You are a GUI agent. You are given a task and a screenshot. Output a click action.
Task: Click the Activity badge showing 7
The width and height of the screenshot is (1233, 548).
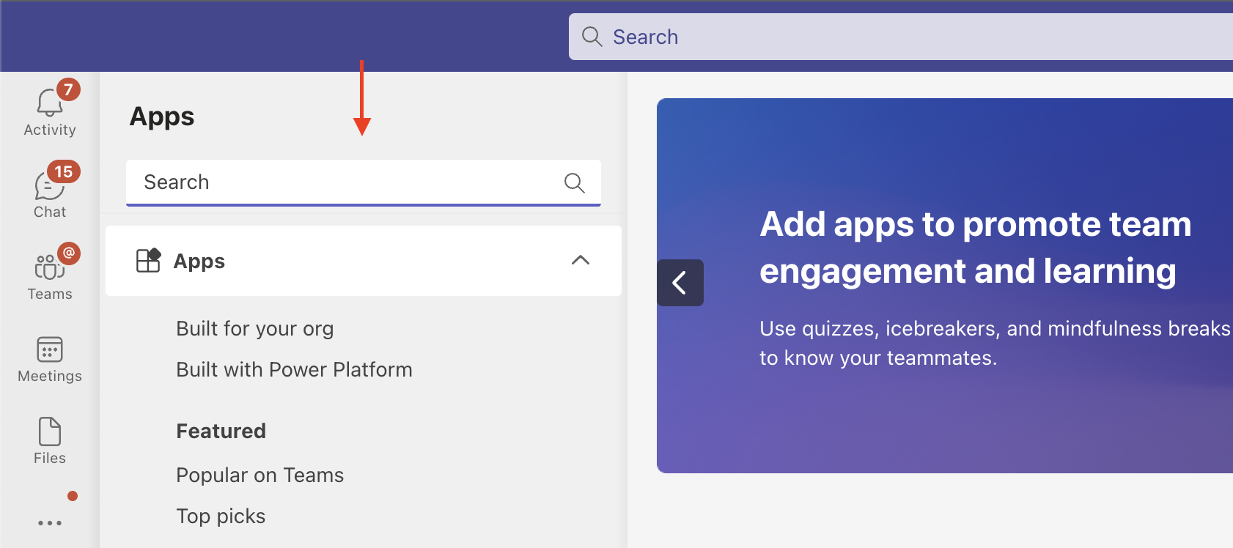(68, 89)
